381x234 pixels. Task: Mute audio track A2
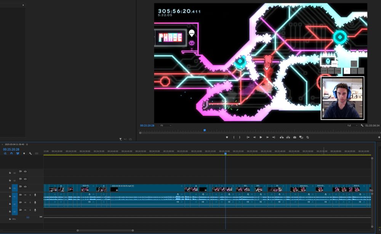(26, 202)
